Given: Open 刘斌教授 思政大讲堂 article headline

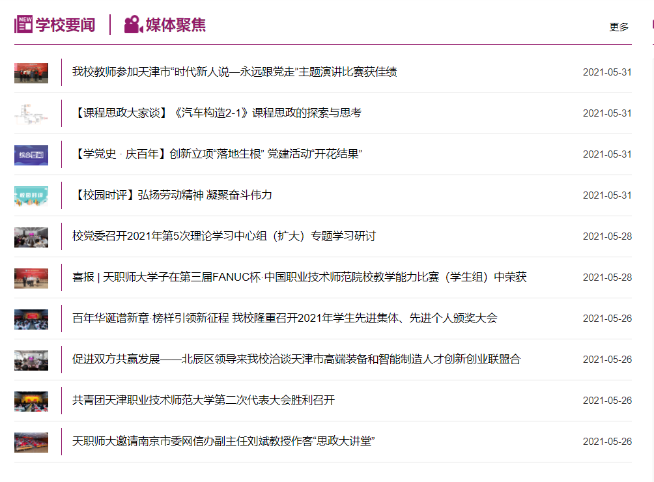Looking at the screenshot, I should coord(223,442).
